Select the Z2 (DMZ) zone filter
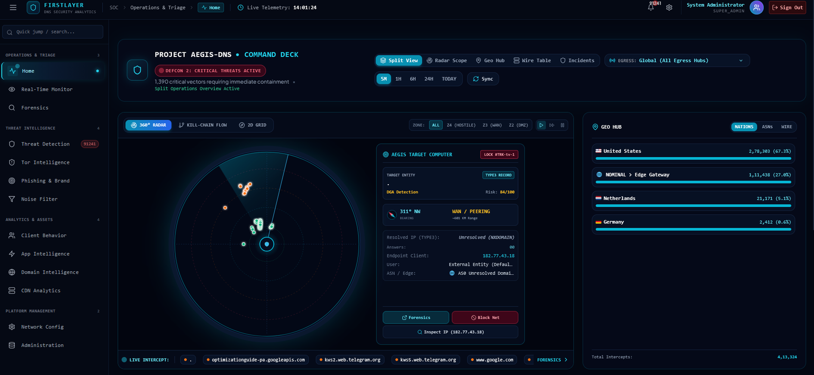 tap(518, 125)
